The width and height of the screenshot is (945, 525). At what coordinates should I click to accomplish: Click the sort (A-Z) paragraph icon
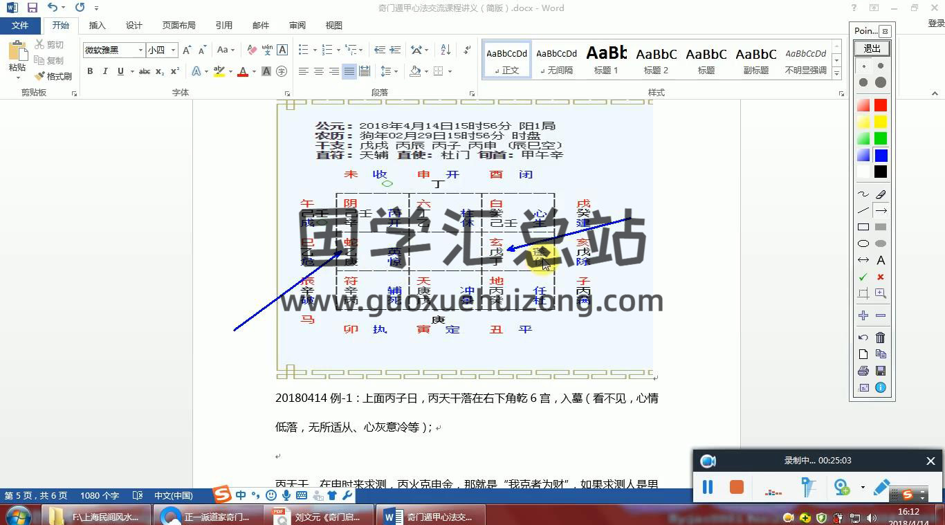[x=446, y=50]
